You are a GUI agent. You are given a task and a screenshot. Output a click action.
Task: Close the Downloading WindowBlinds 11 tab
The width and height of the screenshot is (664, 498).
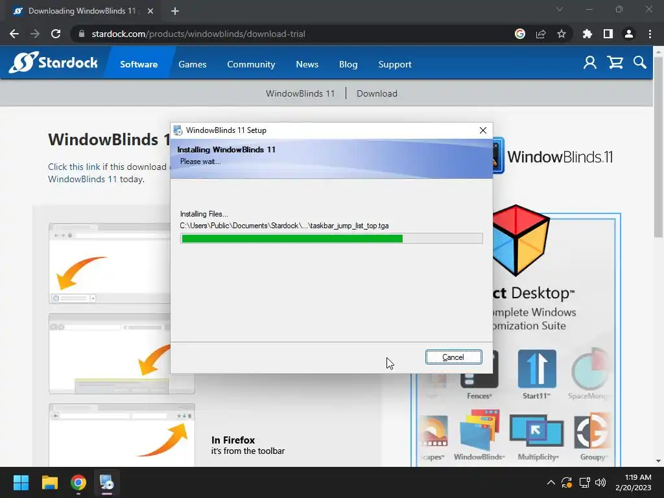[x=150, y=11]
